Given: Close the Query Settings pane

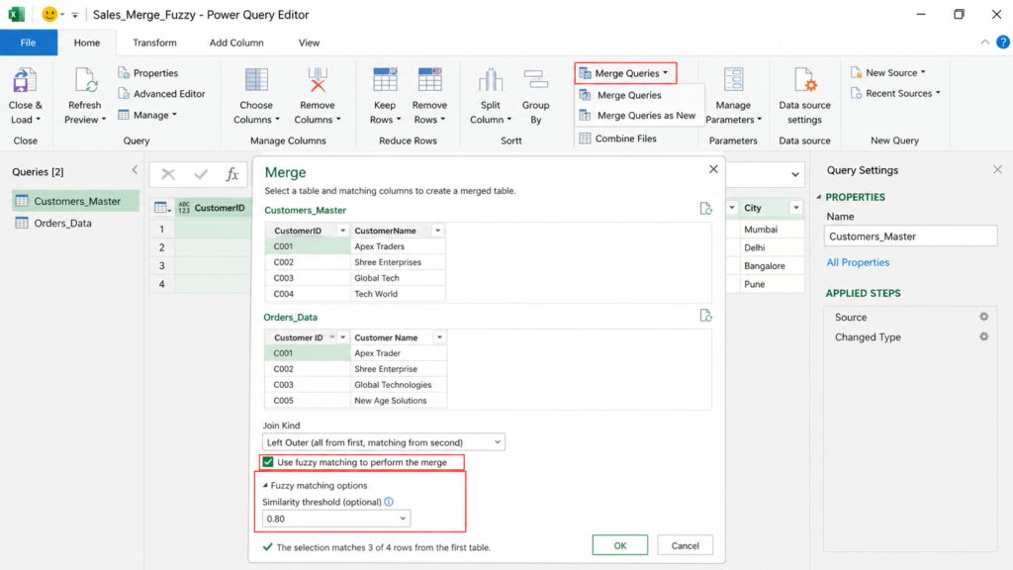Looking at the screenshot, I should [997, 170].
